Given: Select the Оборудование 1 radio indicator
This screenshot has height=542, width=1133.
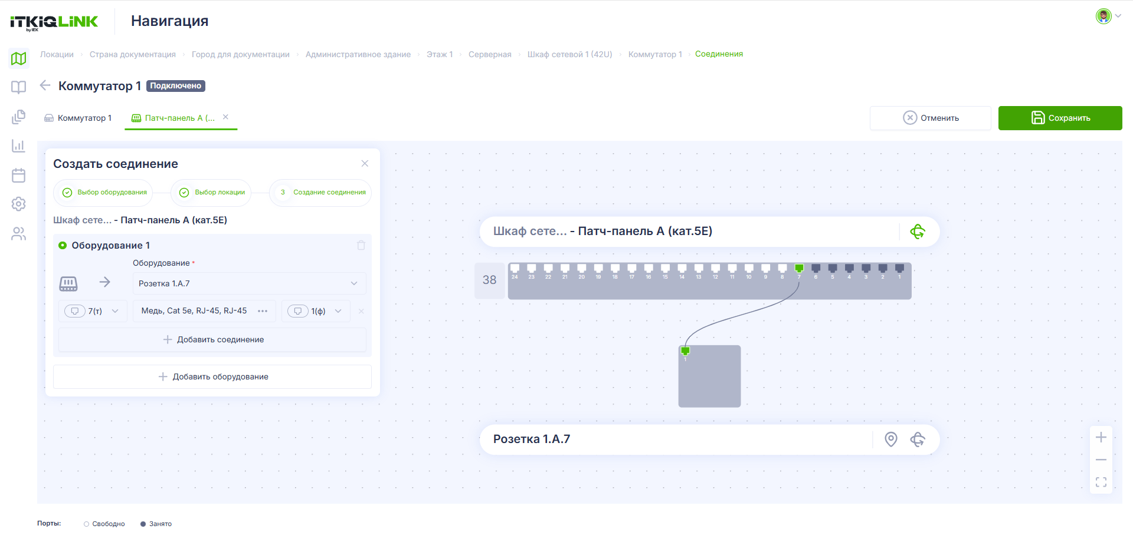Looking at the screenshot, I should (x=63, y=245).
